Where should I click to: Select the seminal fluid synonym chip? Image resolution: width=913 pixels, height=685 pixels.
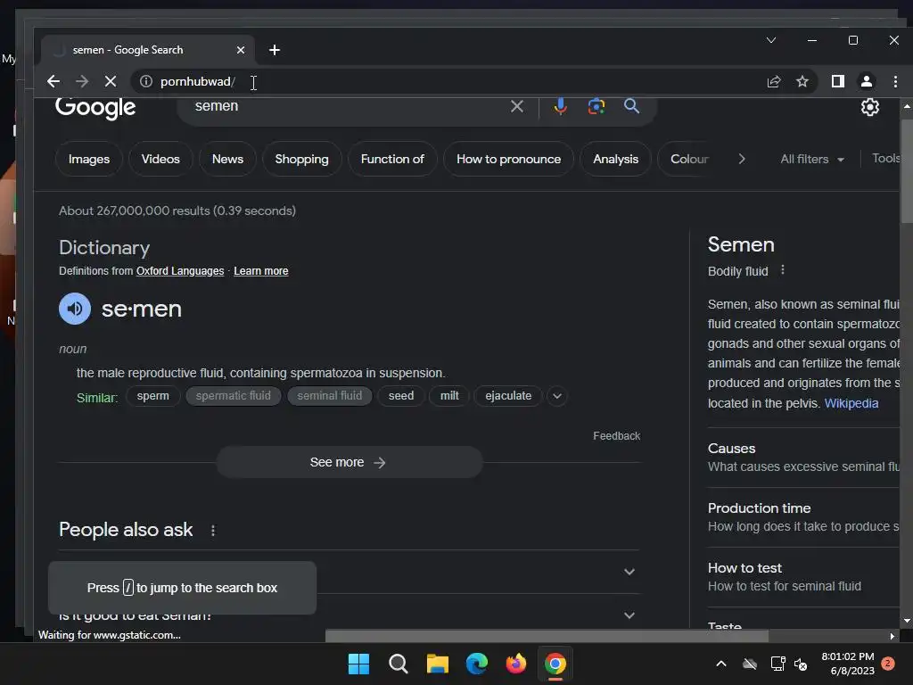coord(330,396)
